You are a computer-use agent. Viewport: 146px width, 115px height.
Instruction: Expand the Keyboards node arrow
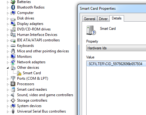[8, 46]
